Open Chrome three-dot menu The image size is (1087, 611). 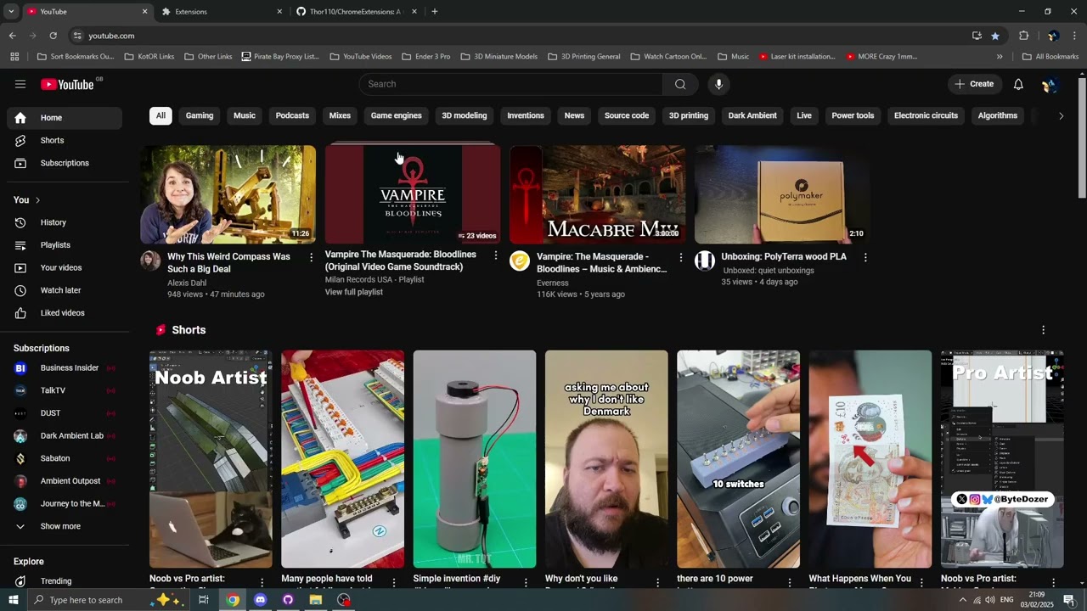tap(1074, 36)
